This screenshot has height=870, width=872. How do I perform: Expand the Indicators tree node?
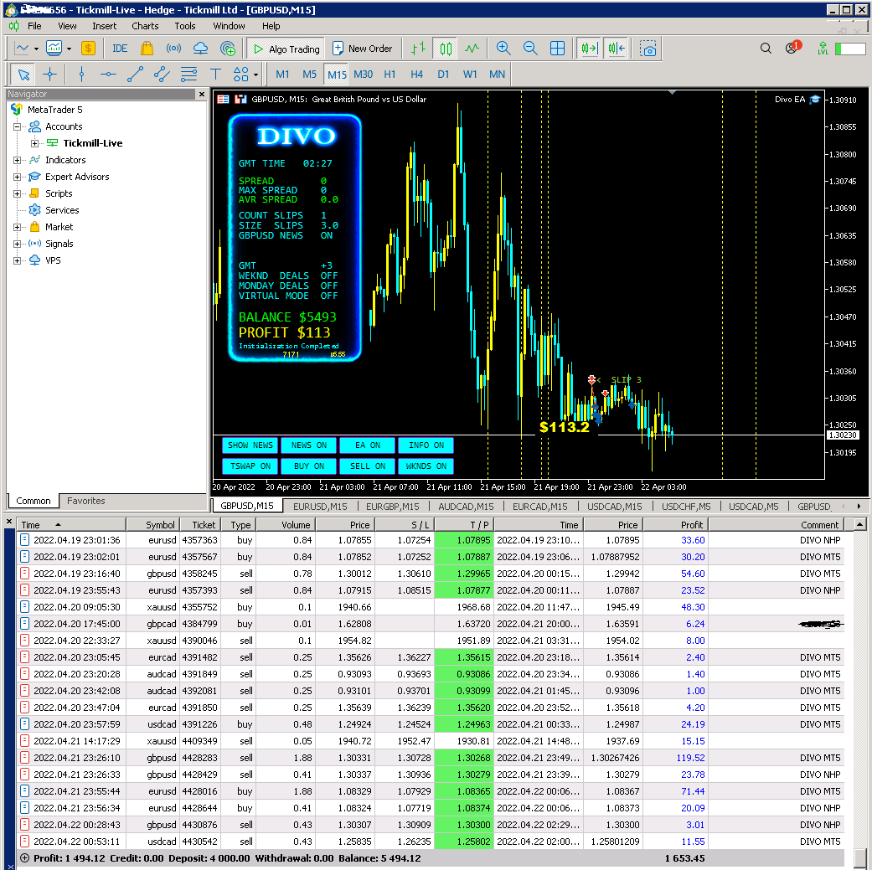tap(18, 160)
